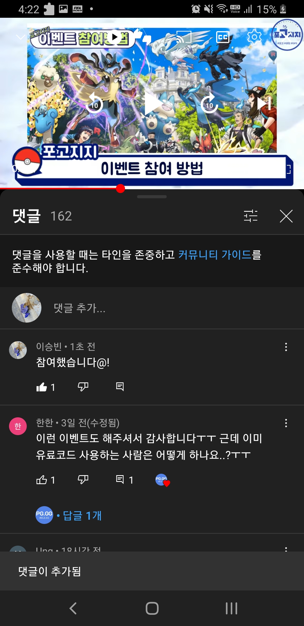Viewport: 304px width, 626px height.
Task: Open options menu for 이승빈's comment
Action: click(x=286, y=347)
